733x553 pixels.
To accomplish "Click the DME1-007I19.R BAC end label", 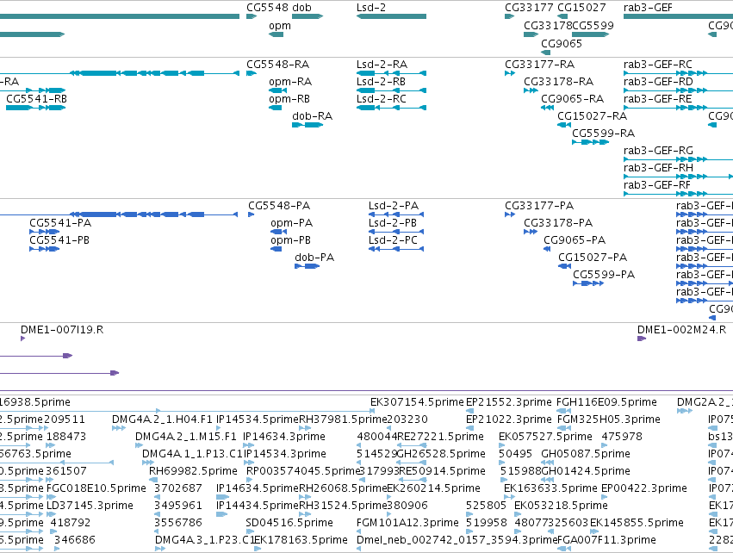I will click(62, 330).
